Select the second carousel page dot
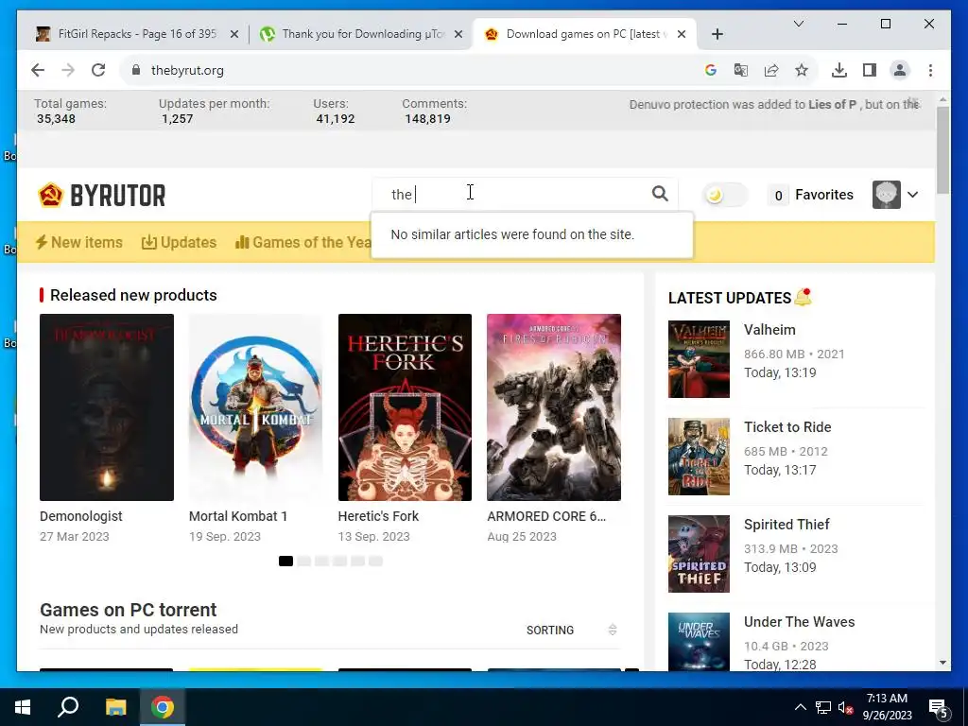Viewport: 968px width, 726px height. [303, 561]
